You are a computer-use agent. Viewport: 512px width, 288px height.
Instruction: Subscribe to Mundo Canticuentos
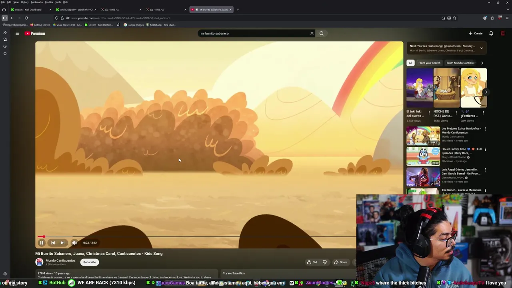point(90,262)
